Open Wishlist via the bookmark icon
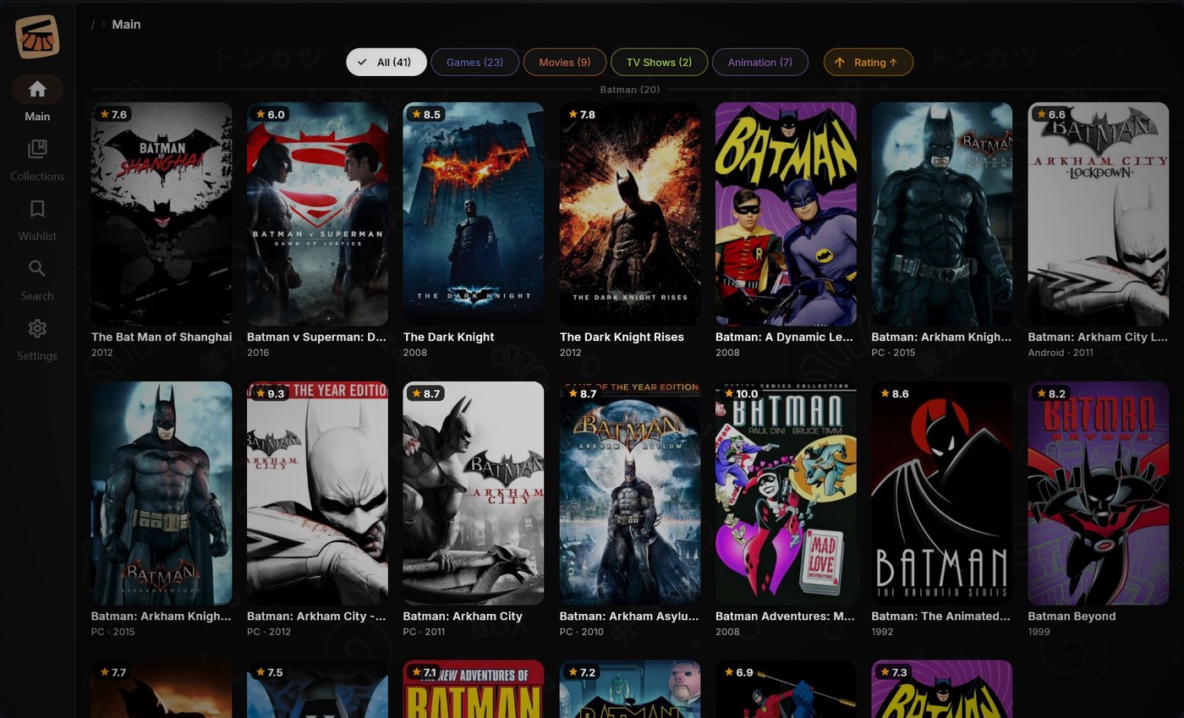 [x=36, y=208]
